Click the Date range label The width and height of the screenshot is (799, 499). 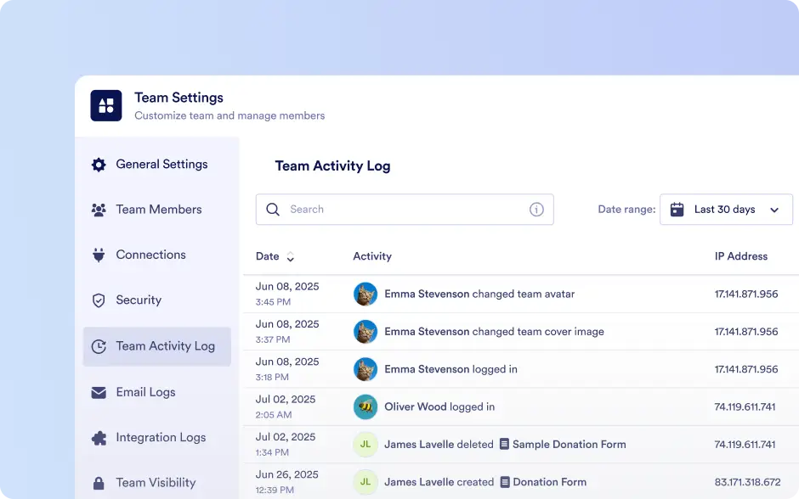point(626,209)
